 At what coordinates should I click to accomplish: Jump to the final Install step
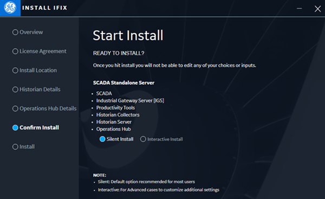coord(24,147)
